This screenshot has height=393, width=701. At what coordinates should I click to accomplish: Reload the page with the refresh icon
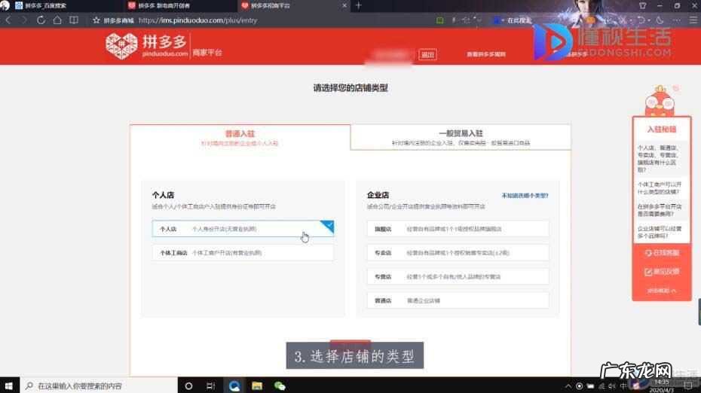click(41, 20)
